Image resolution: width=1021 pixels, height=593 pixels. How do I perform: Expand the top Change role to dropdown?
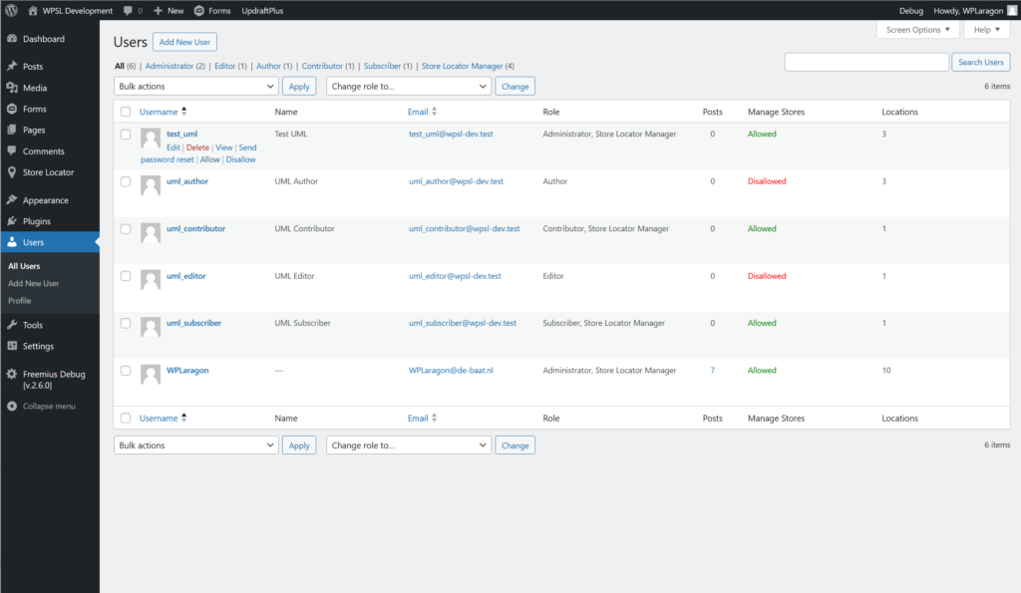[x=409, y=87]
